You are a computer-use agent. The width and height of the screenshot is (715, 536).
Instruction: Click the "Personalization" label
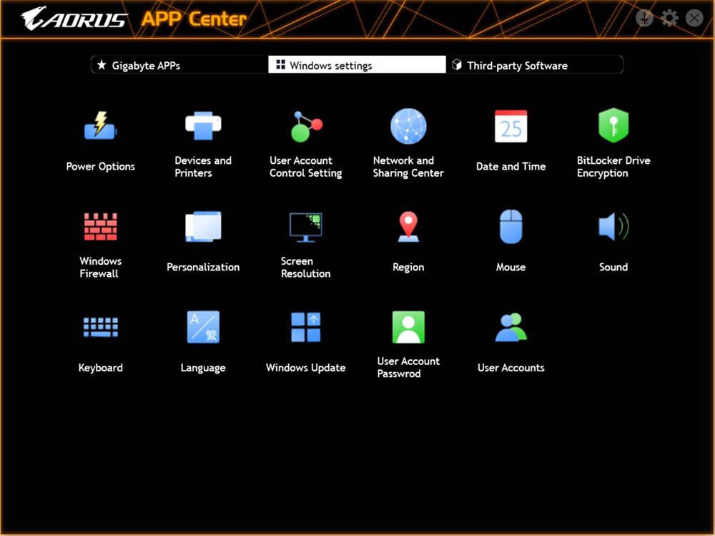203,267
